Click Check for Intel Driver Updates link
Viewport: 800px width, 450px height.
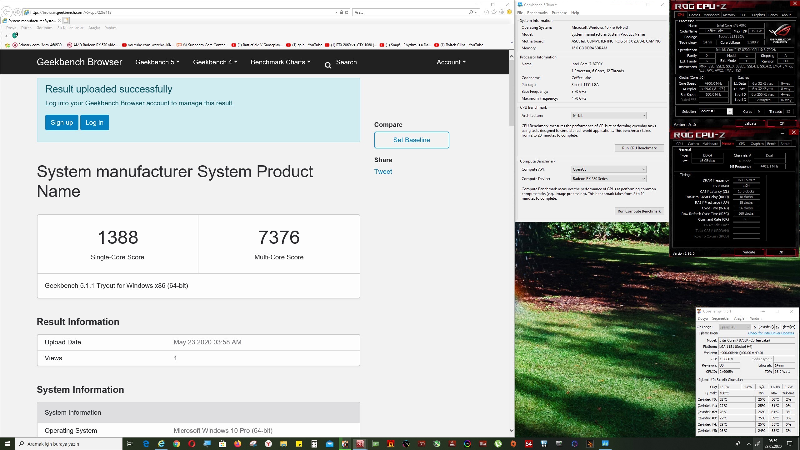[771, 333]
